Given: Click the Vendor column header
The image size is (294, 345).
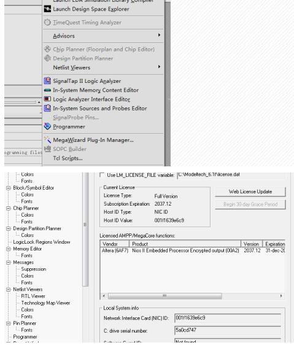Looking at the screenshot, I should click(115, 244).
